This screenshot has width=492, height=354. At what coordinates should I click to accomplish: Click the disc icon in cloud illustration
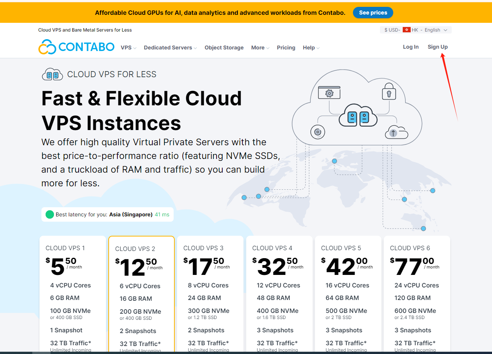318,132
